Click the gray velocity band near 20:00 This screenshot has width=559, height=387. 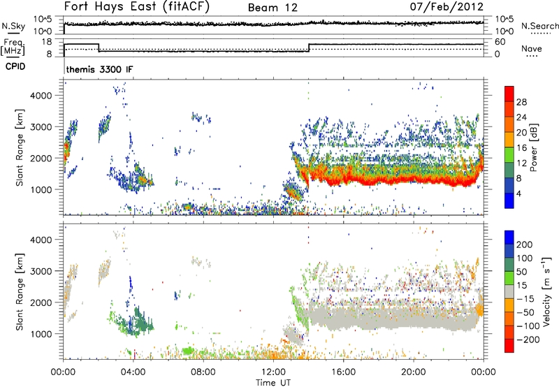click(414, 319)
